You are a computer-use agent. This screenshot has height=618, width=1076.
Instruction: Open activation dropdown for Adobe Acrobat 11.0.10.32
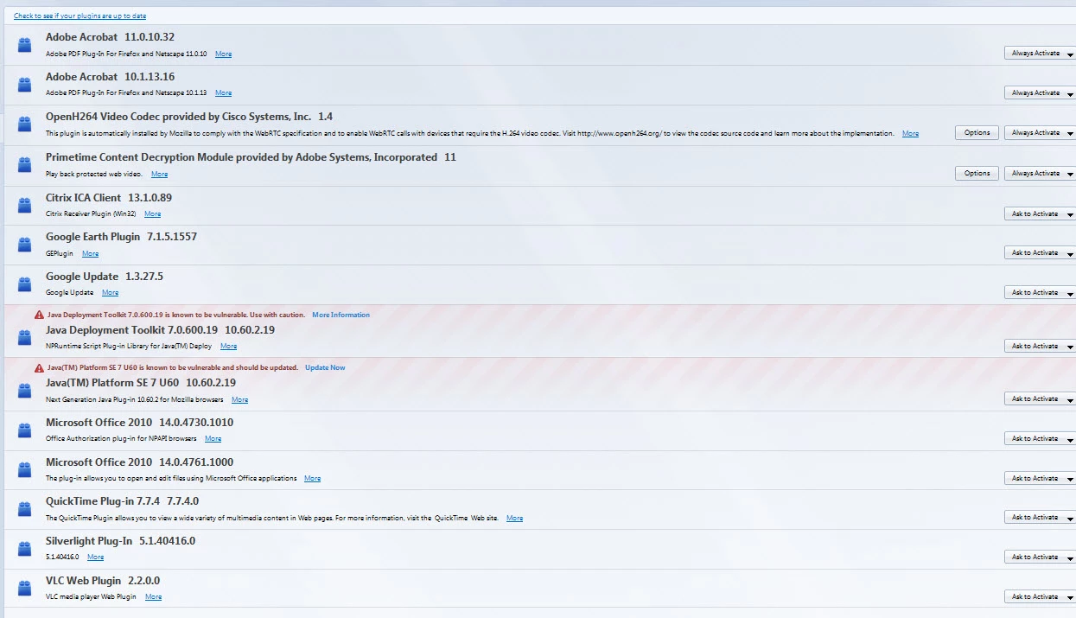point(1041,53)
